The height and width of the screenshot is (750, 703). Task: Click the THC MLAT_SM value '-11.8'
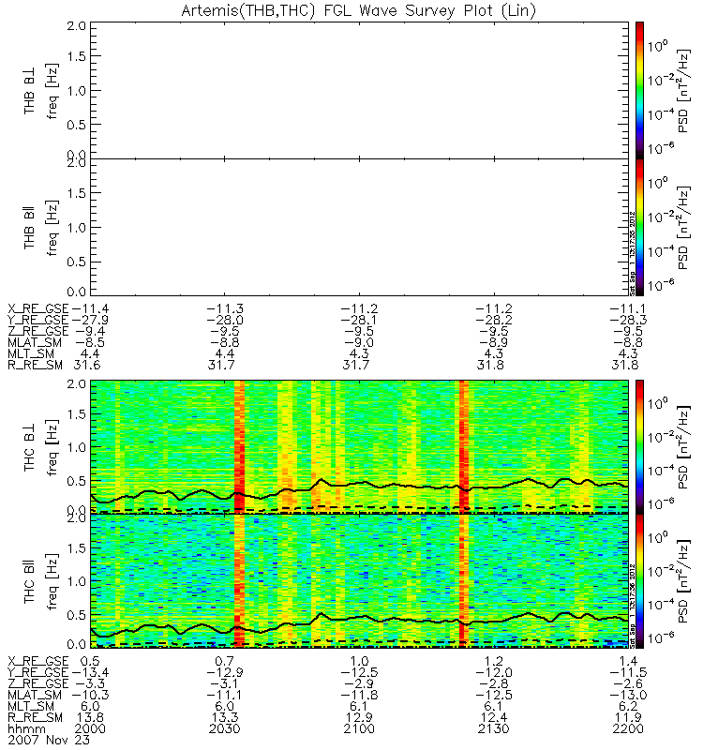[x=359, y=695]
